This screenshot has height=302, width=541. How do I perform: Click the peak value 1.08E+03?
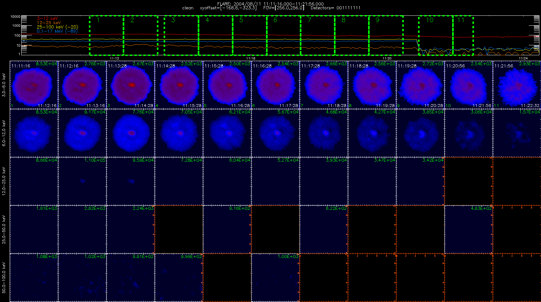(x=46, y=256)
